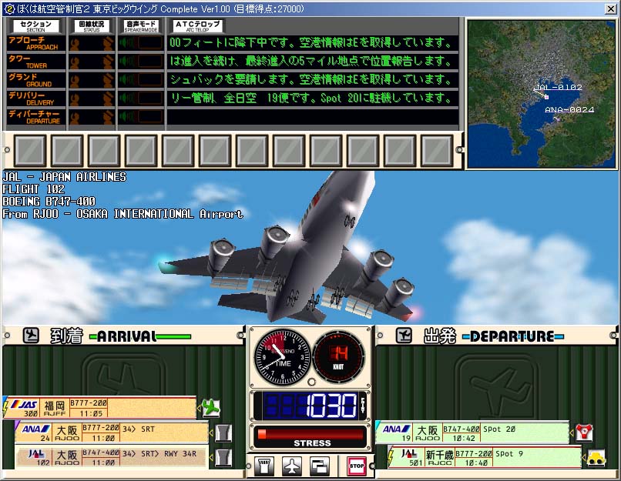The height and width of the screenshot is (481, 621).
Task: Click the Ground line status operator icon
Action: pyautogui.click(x=108, y=80)
